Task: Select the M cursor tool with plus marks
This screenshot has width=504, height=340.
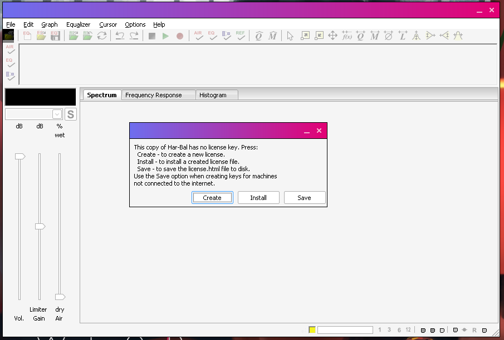Action: point(375,36)
